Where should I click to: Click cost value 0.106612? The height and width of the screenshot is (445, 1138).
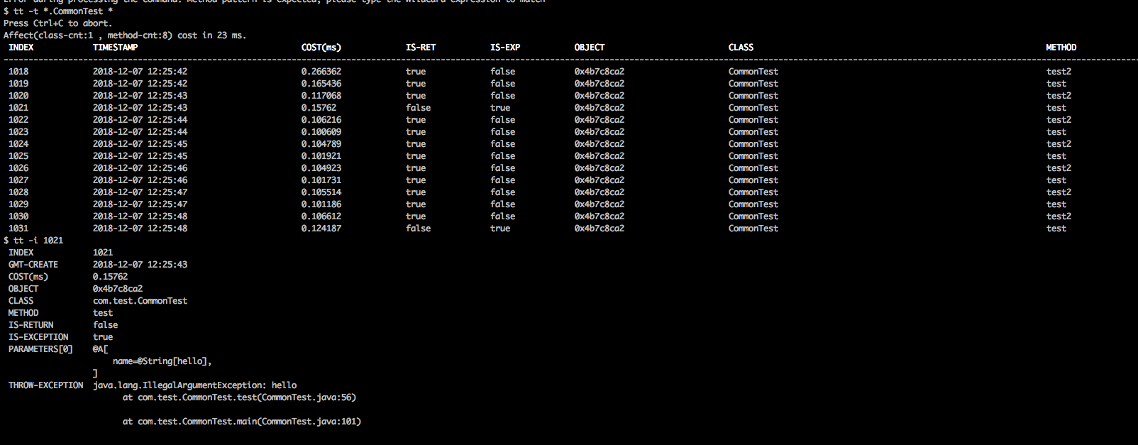[321, 216]
